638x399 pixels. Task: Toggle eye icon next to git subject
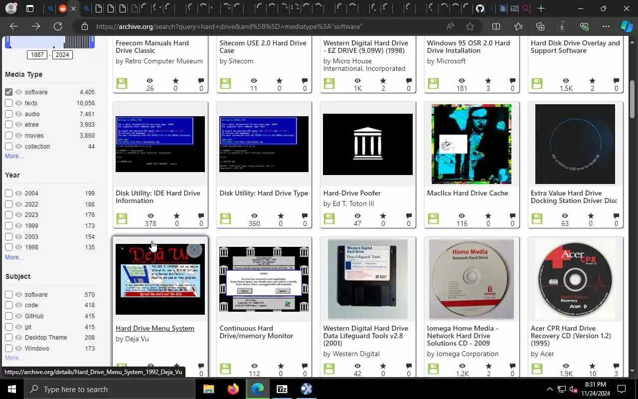coord(19,327)
